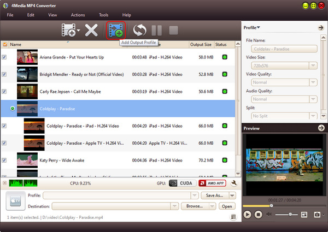The width and height of the screenshot is (328, 232).
Task: Click the preview seek progress bar
Action: (x=284, y=206)
